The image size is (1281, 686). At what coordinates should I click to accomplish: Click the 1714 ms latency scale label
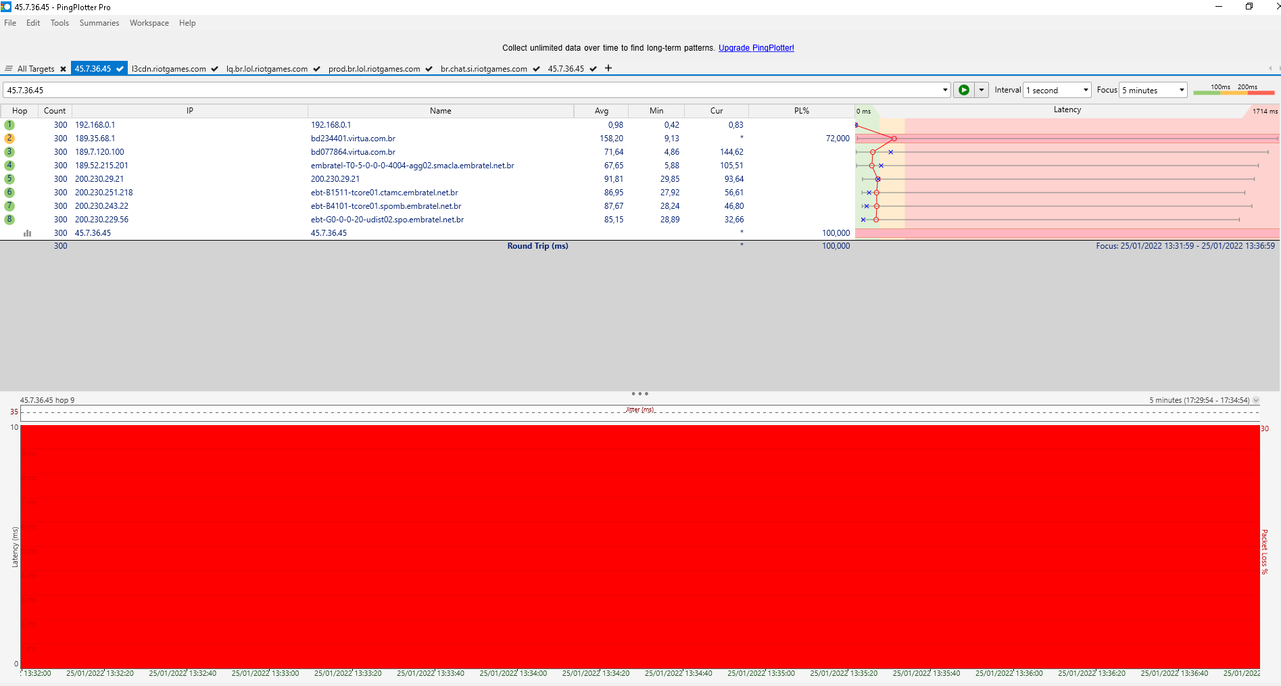(1265, 112)
